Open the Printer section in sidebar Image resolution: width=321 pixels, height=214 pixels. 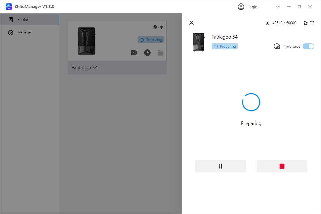[29, 19]
